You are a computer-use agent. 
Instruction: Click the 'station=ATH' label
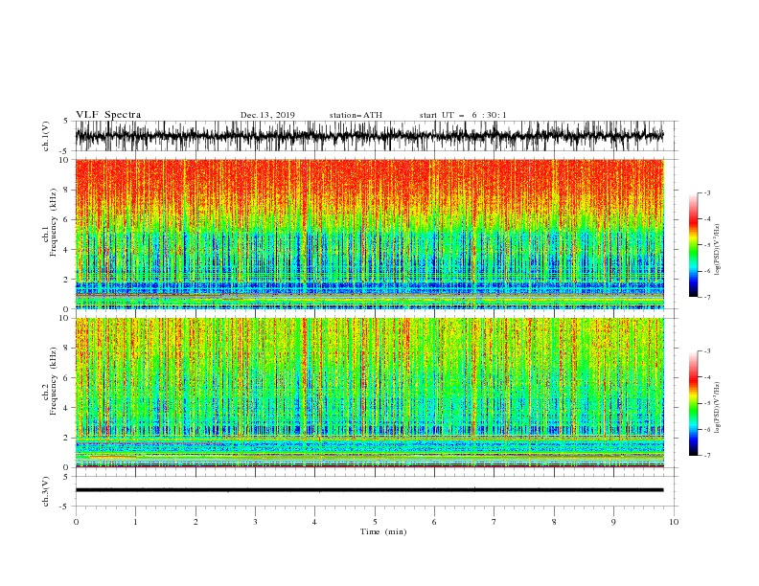(x=356, y=115)
